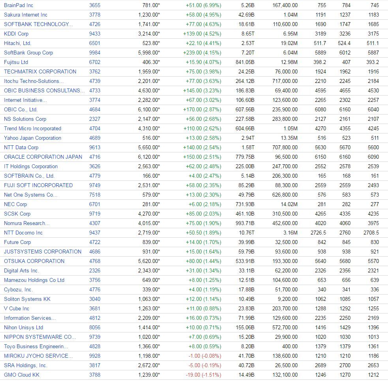This screenshot has width=388, height=381.
Task: Click Internet Initiative company link
Action: point(25,100)
